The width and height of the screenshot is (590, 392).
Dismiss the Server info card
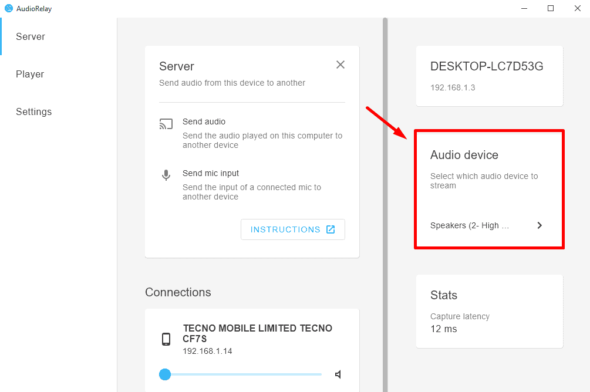(340, 65)
